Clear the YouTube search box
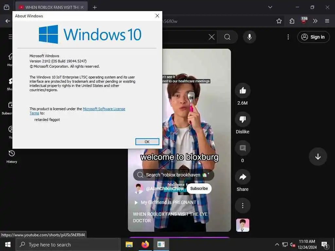The height and width of the screenshot is (251, 335). pos(212,37)
